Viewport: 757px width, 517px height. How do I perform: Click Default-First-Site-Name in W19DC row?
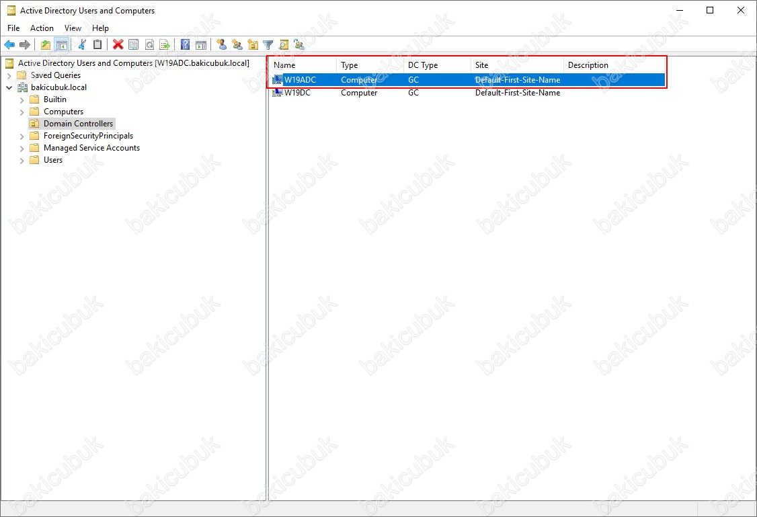pos(518,93)
